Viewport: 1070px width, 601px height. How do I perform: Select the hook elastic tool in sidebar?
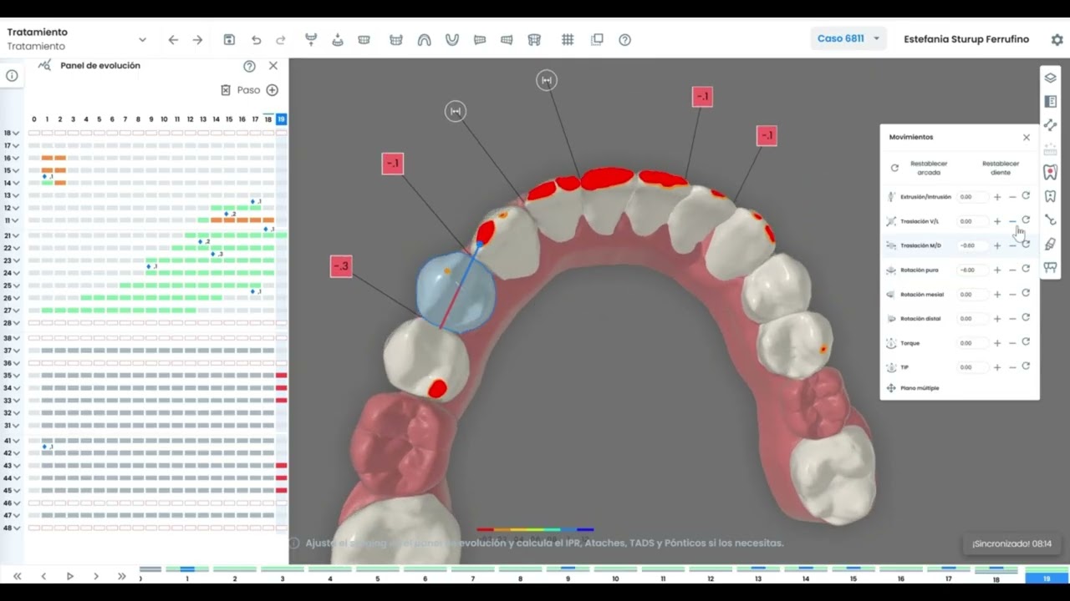coord(1050,220)
